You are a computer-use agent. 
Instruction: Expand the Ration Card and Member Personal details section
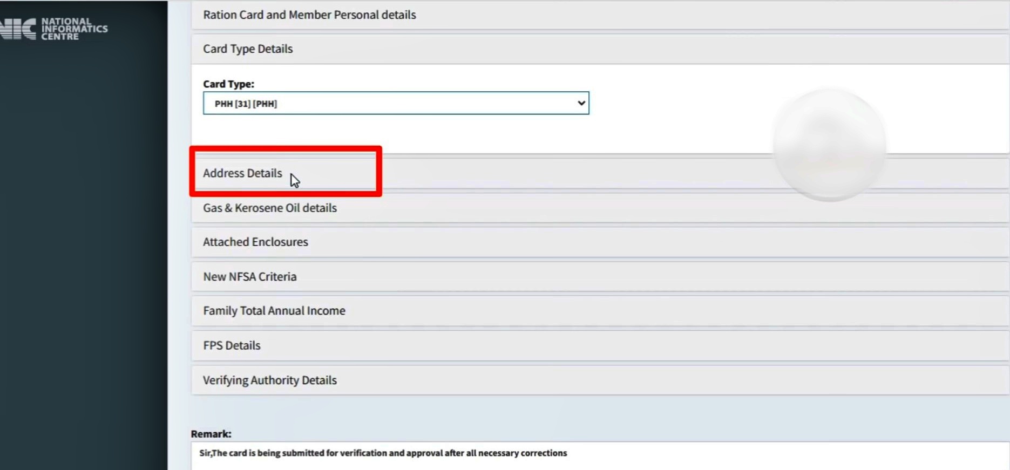click(600, 15)
